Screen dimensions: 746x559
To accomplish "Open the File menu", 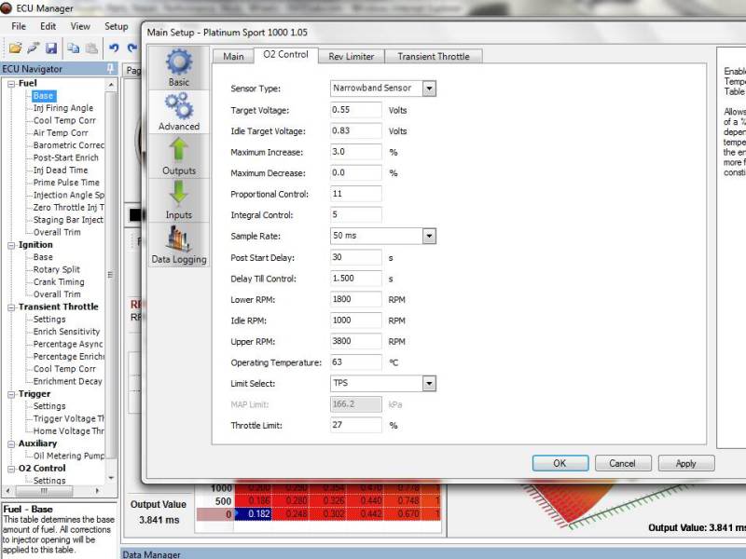I will tap(19, 26).
